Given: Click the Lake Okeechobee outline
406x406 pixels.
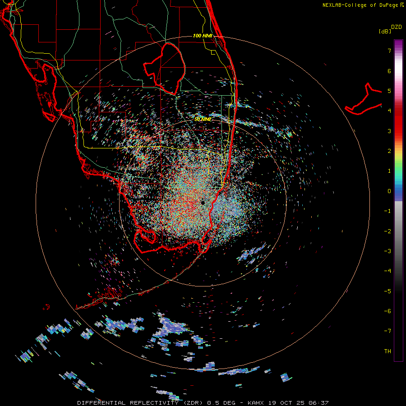Looking at the screenshot, I should point(164,69).
